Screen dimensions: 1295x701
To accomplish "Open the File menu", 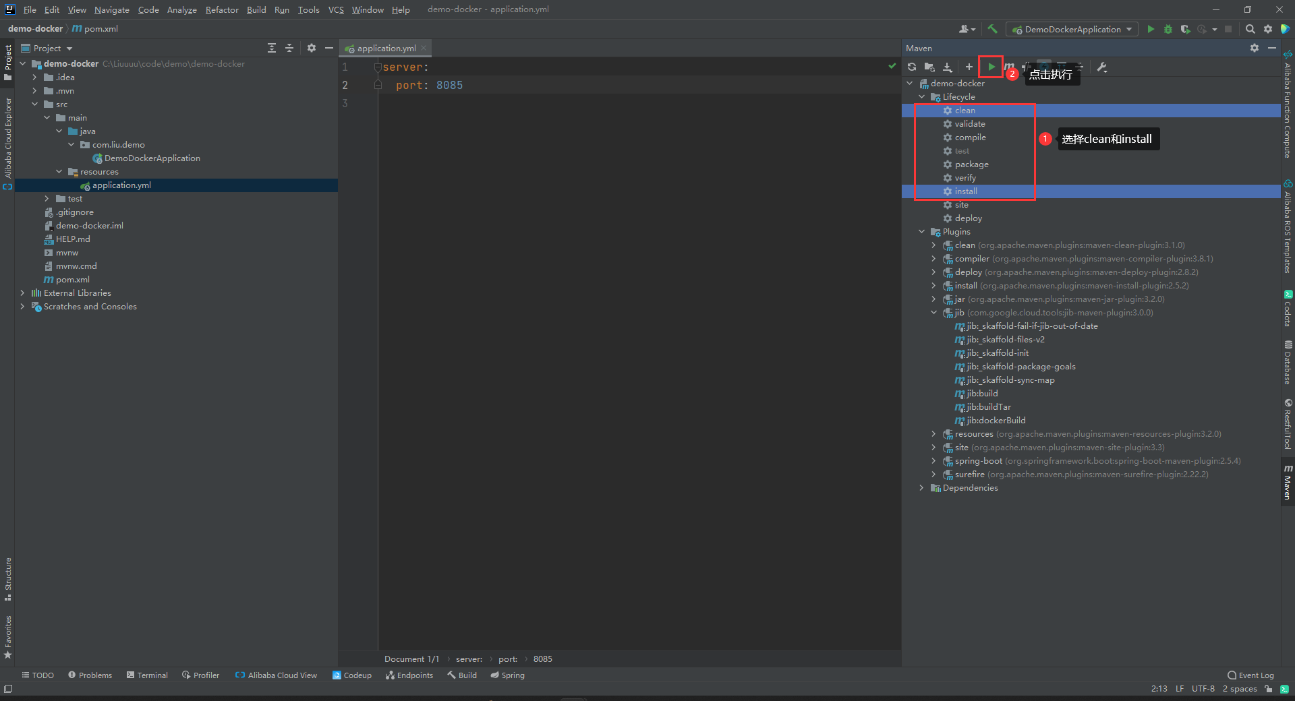I will (x=30, y=9).
